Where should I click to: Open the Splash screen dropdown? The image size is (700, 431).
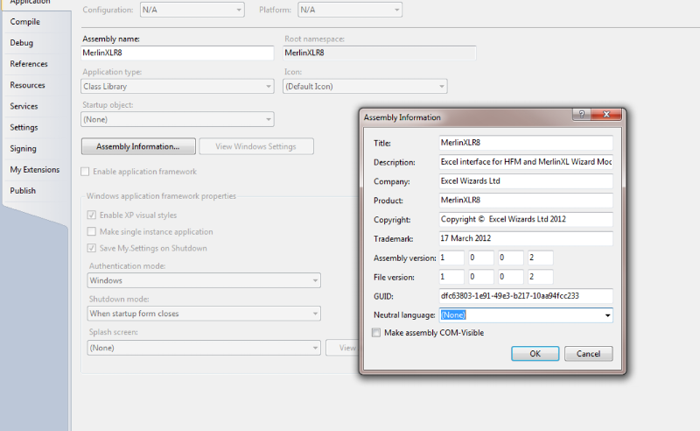pos(204,348)
